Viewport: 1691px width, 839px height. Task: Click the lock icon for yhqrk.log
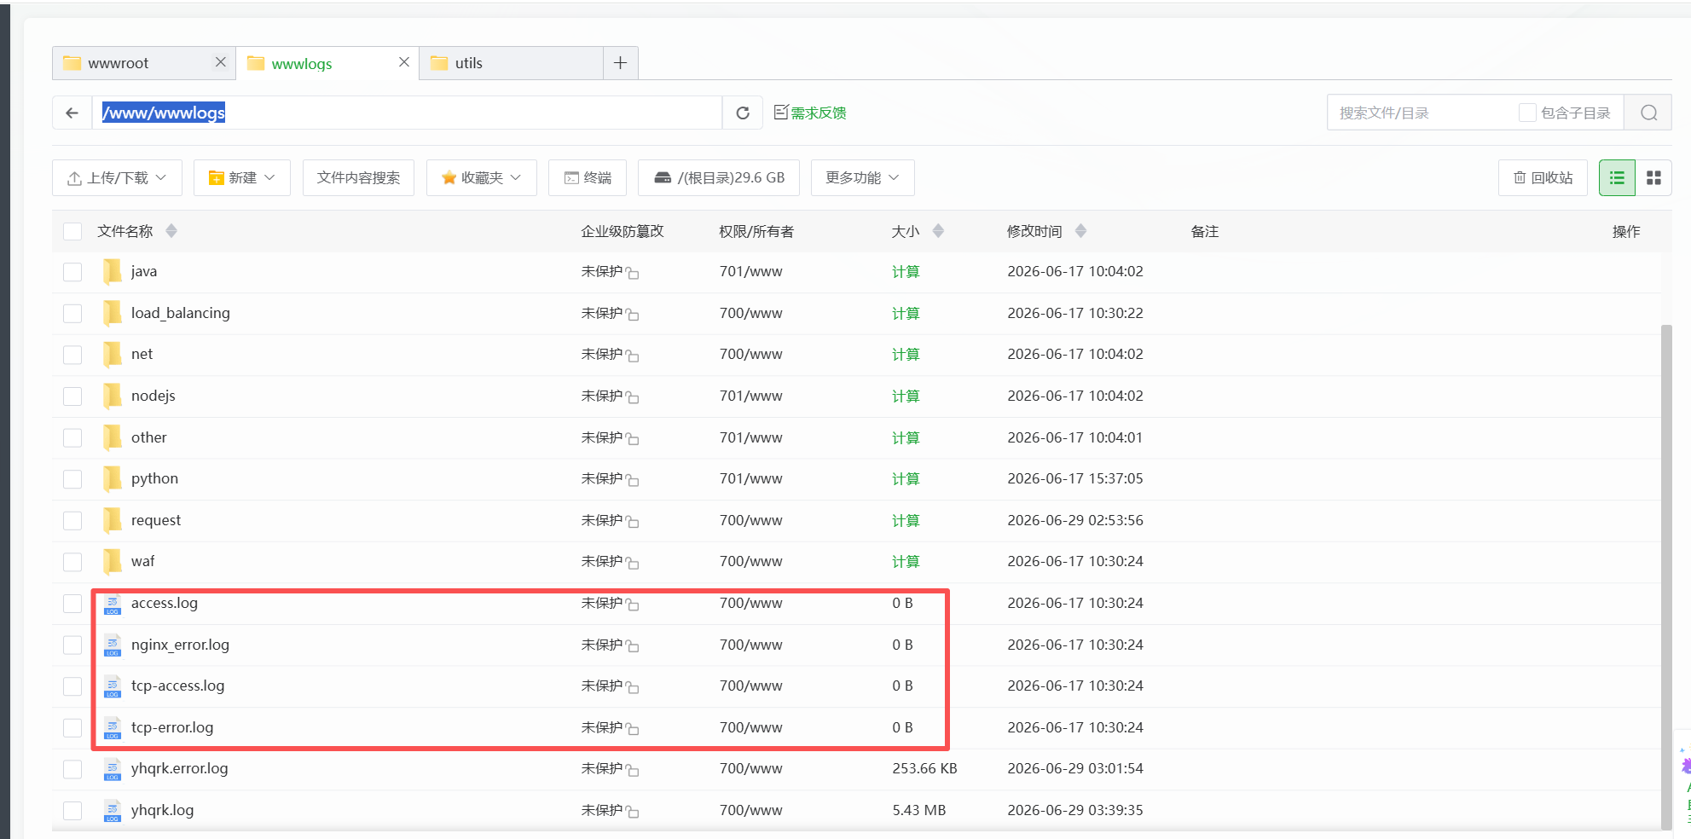(x=633, y=812)
